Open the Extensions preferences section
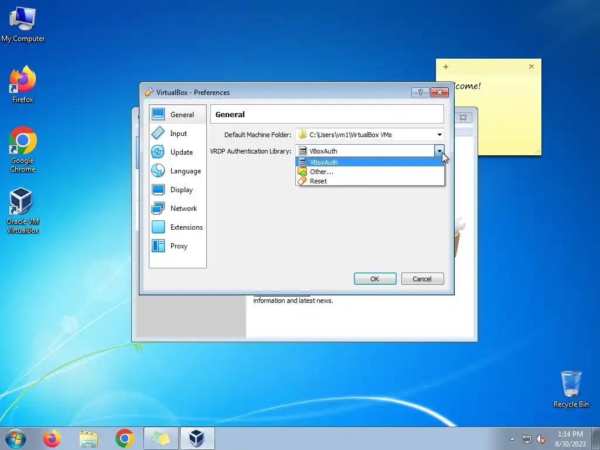Screen dimensions: 600x450 coord(178,227)
